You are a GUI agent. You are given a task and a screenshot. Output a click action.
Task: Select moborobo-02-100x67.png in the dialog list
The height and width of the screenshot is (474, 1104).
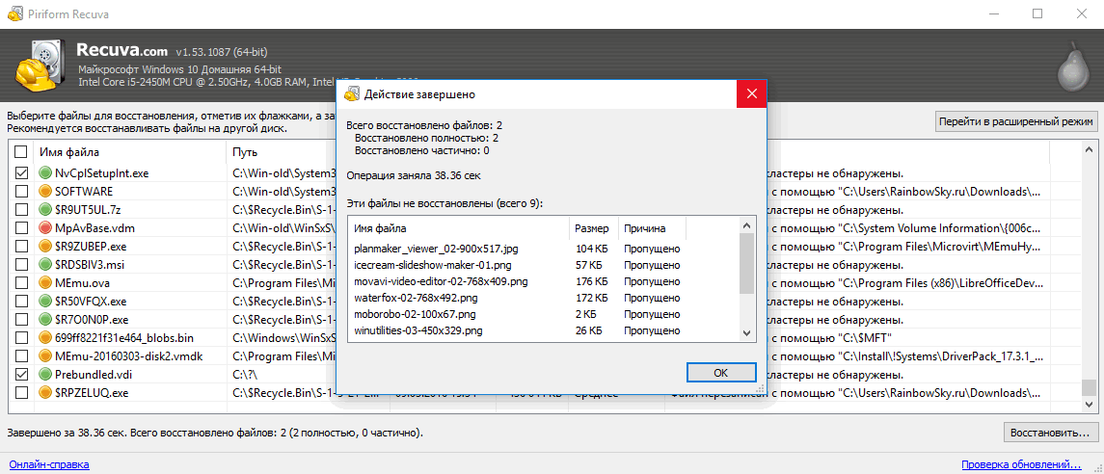pyautogui.click(x=415, y=314)
